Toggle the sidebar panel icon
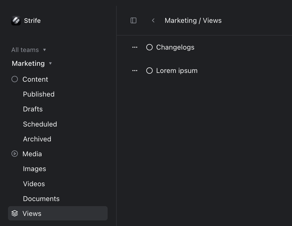This screenshot has width=292, height=226. [133, 20]
